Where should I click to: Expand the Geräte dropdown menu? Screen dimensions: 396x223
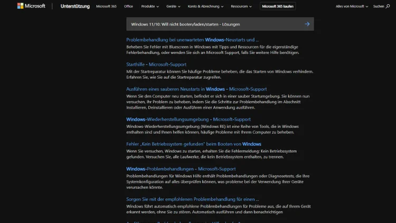pyautogui.click(x=173, y=6)
